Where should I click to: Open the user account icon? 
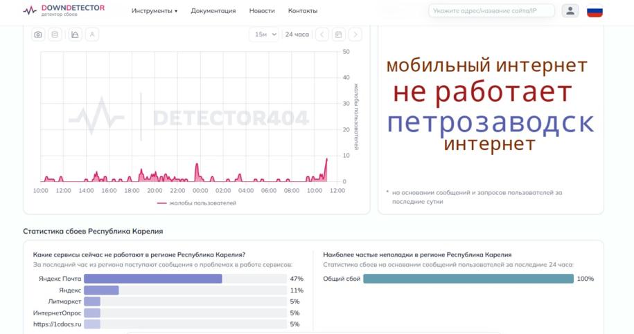[570, 11]
